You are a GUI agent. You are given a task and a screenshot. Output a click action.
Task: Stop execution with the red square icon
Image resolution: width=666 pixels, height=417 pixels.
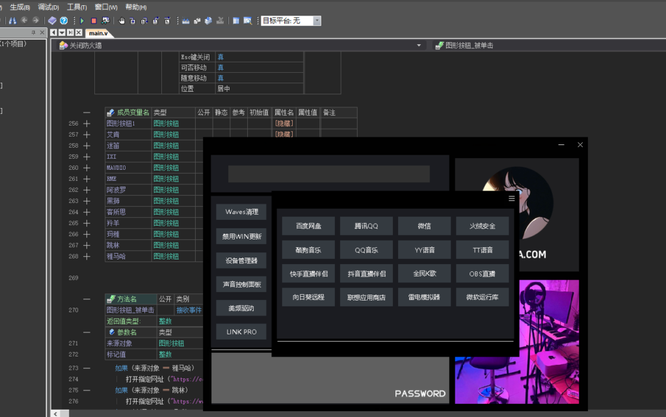(94, 20)
